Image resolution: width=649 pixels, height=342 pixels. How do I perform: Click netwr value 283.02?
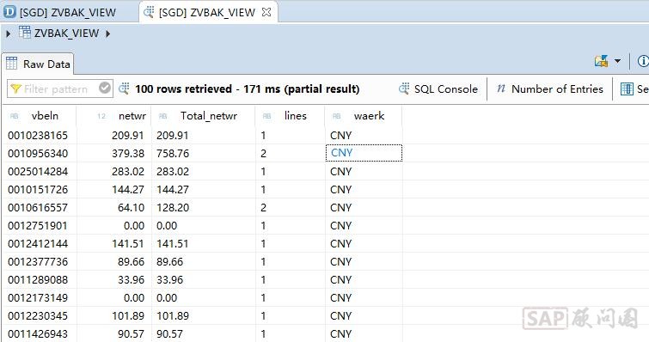128,172
